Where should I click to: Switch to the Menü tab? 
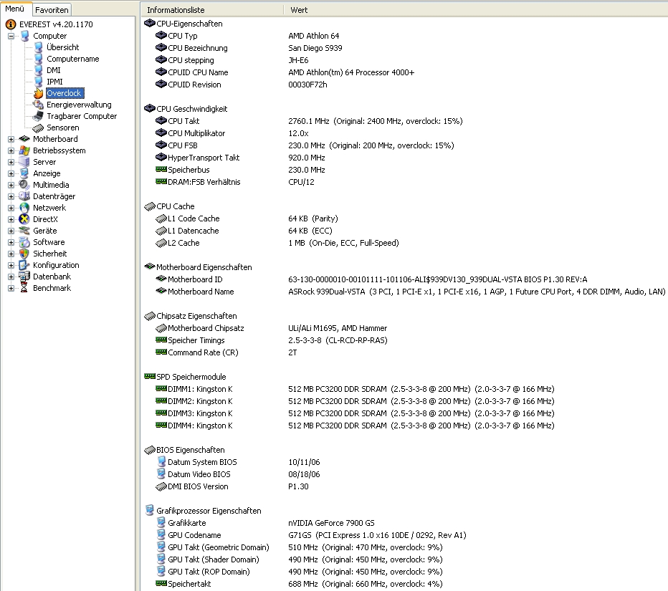[x=15, y=9]
